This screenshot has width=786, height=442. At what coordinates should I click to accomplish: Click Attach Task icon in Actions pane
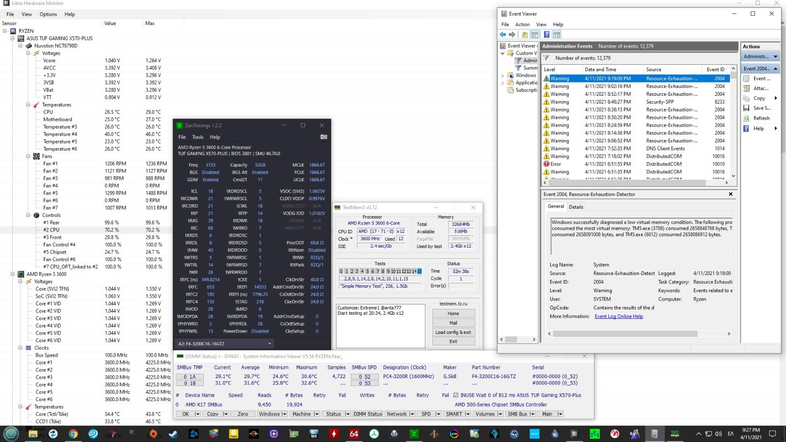click(x=746, y=88)
